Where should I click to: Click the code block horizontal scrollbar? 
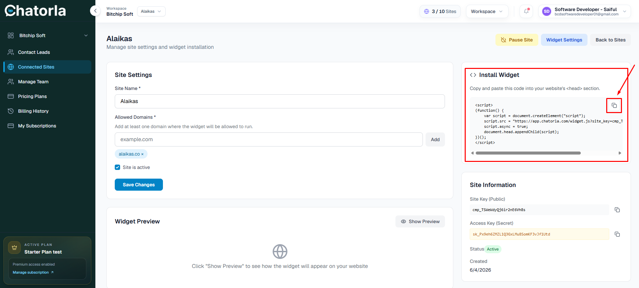pyautogui.click(x=528, y=153)
